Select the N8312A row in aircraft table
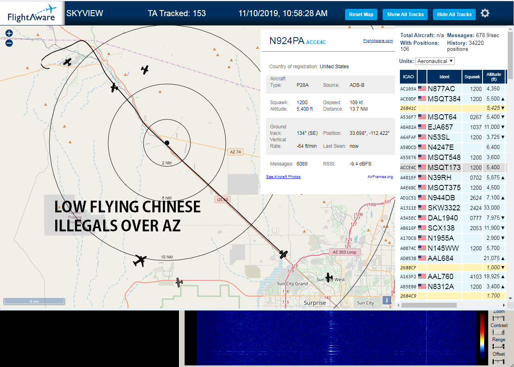The width and height of the screenshot is (514, 367). (453, 286)
